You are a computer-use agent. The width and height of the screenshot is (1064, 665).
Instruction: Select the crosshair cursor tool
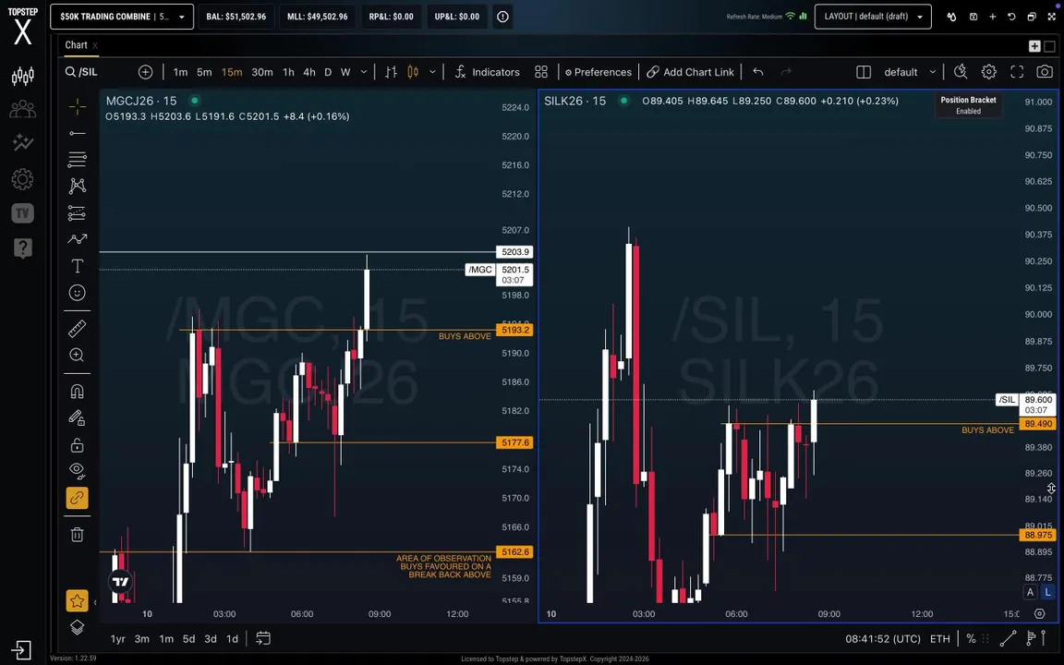[x=78, y=106]
